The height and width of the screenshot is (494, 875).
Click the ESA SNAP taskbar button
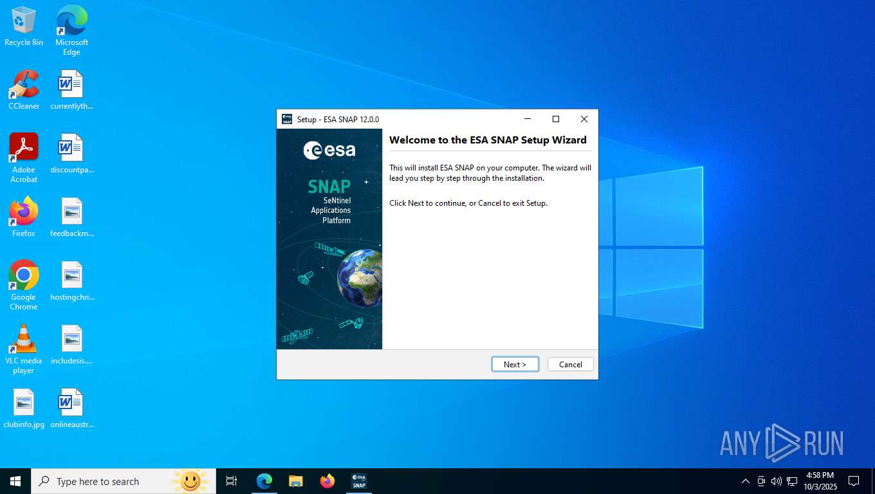click(359, 481)
